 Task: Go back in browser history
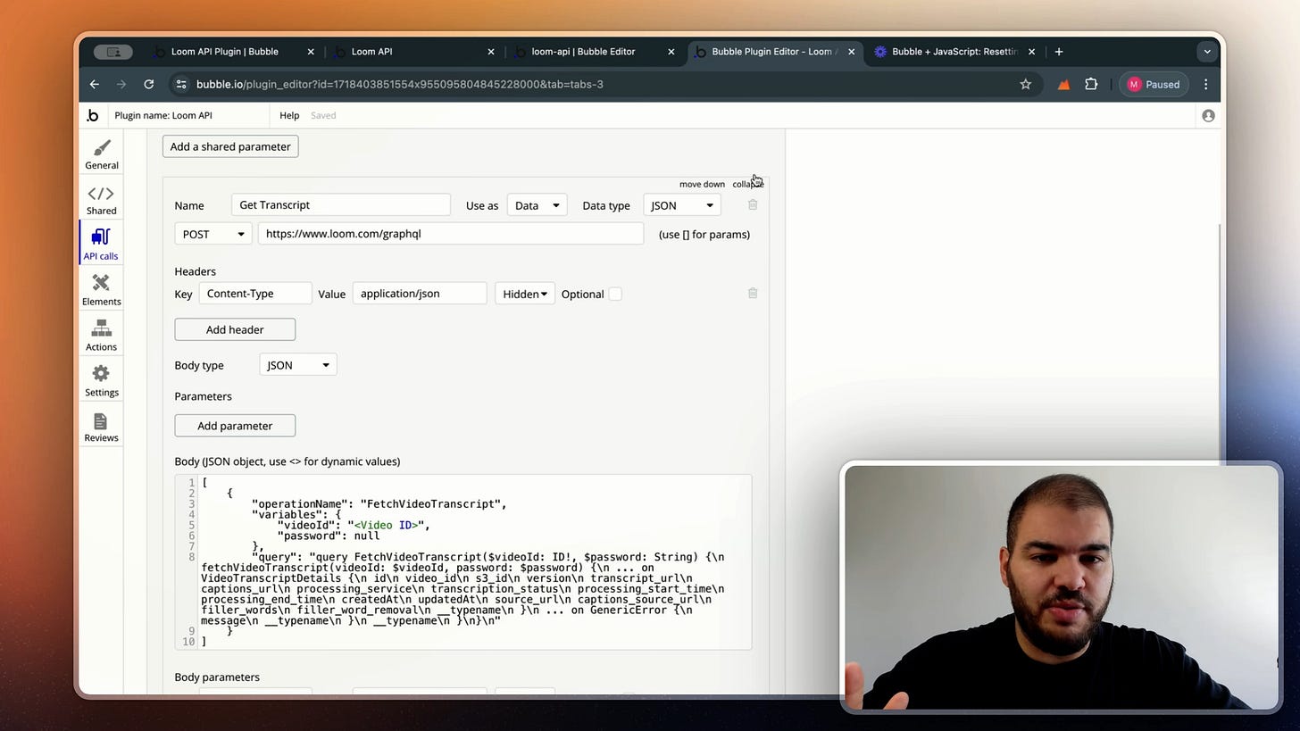(x=95, y=84)
